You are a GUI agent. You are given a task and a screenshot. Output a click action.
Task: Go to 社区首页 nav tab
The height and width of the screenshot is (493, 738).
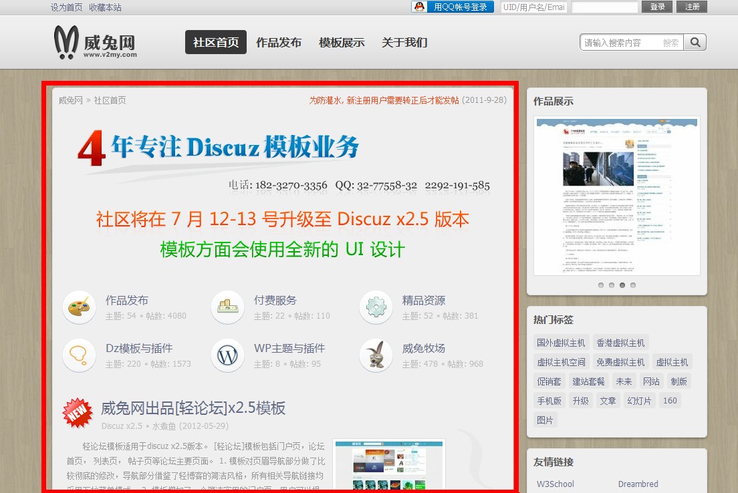tap(215, 42)
